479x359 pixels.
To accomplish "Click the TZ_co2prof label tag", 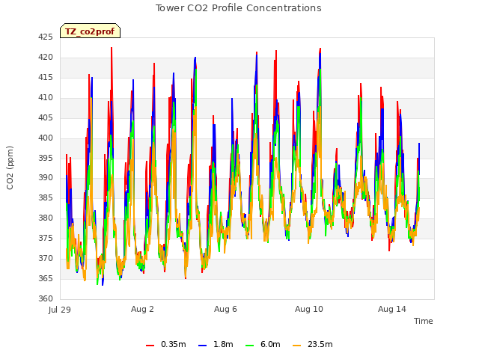I will tap(90, 31).
